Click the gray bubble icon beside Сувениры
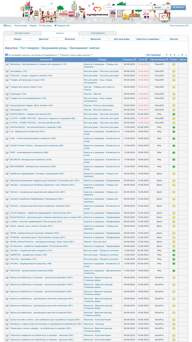192x342 pixels. click(x=7, y=94)
